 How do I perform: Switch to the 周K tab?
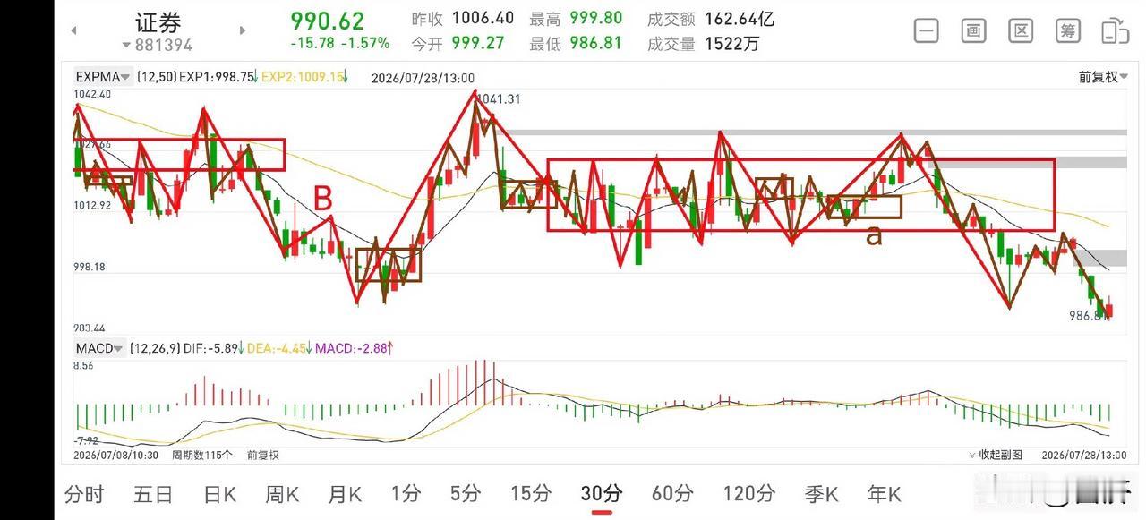[x=282, y=493]
